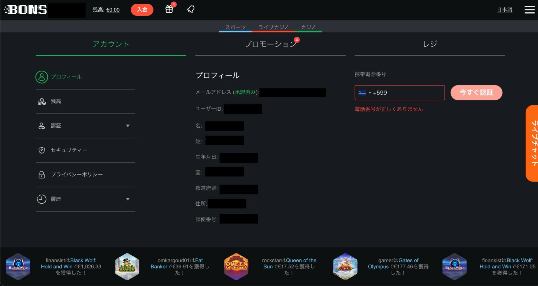Open the country code flag dropdown
The height and width of the screenshot is (286, 538).
pyautogui.click(x=365, y=93)
